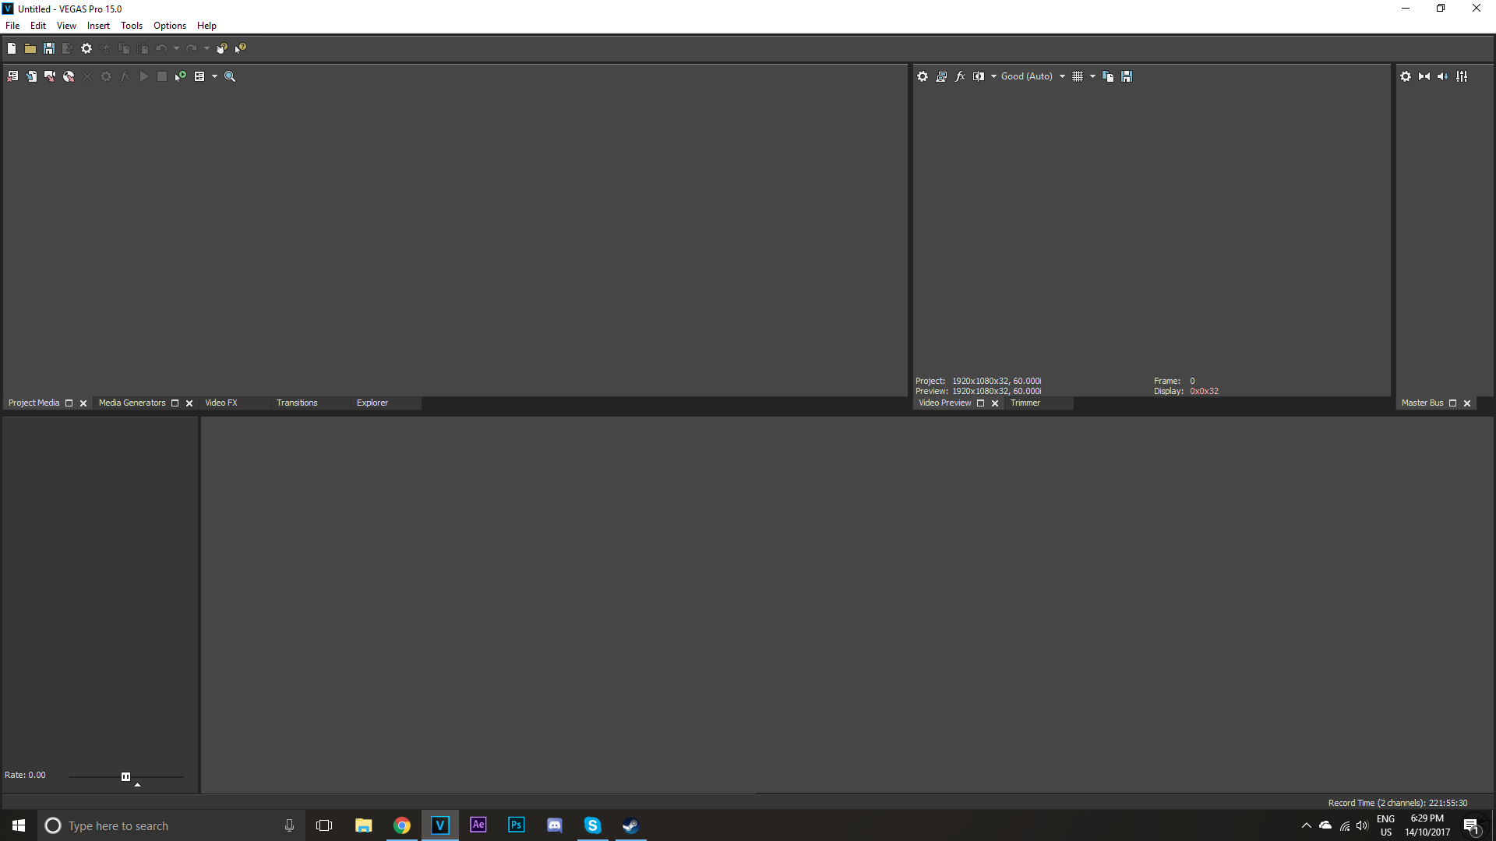The width and height of the screenshot is (1496, 841).
Task: Click the Rate slider handle
Action: point(125,776)
